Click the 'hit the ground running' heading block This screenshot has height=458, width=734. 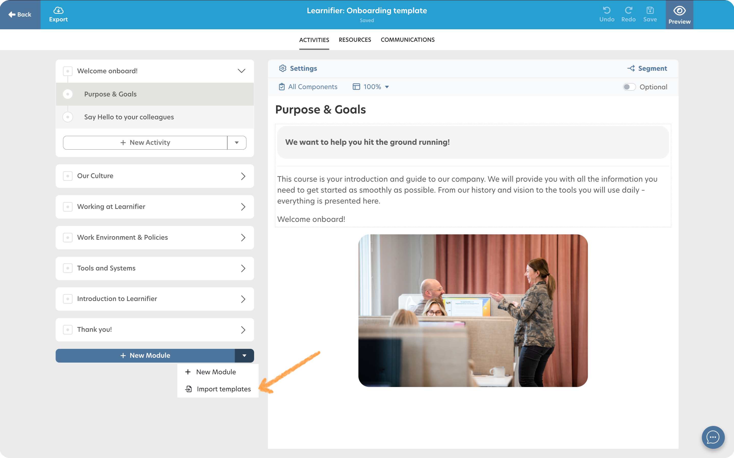click(473, 142)
